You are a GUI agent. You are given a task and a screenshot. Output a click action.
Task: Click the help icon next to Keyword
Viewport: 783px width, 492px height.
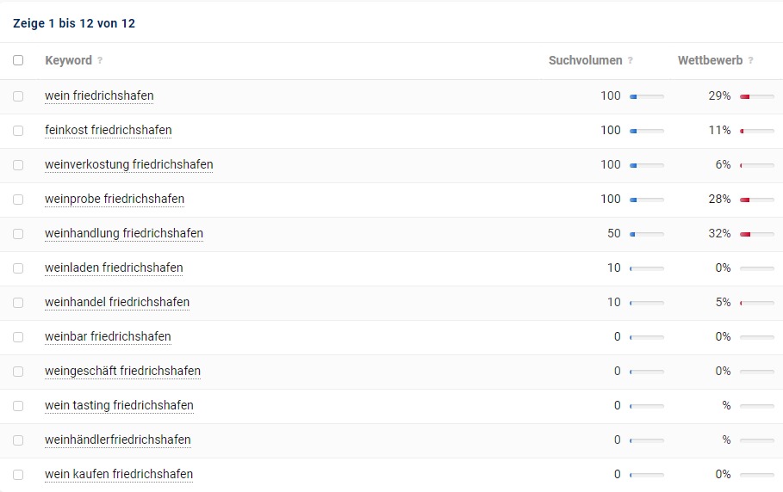click(x=100, y=61)
